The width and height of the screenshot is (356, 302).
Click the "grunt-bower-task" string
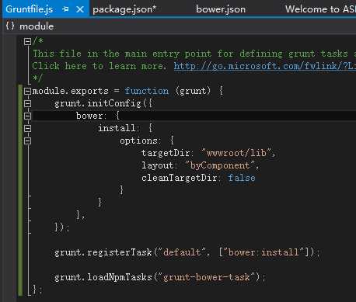(x=207, y=277)
